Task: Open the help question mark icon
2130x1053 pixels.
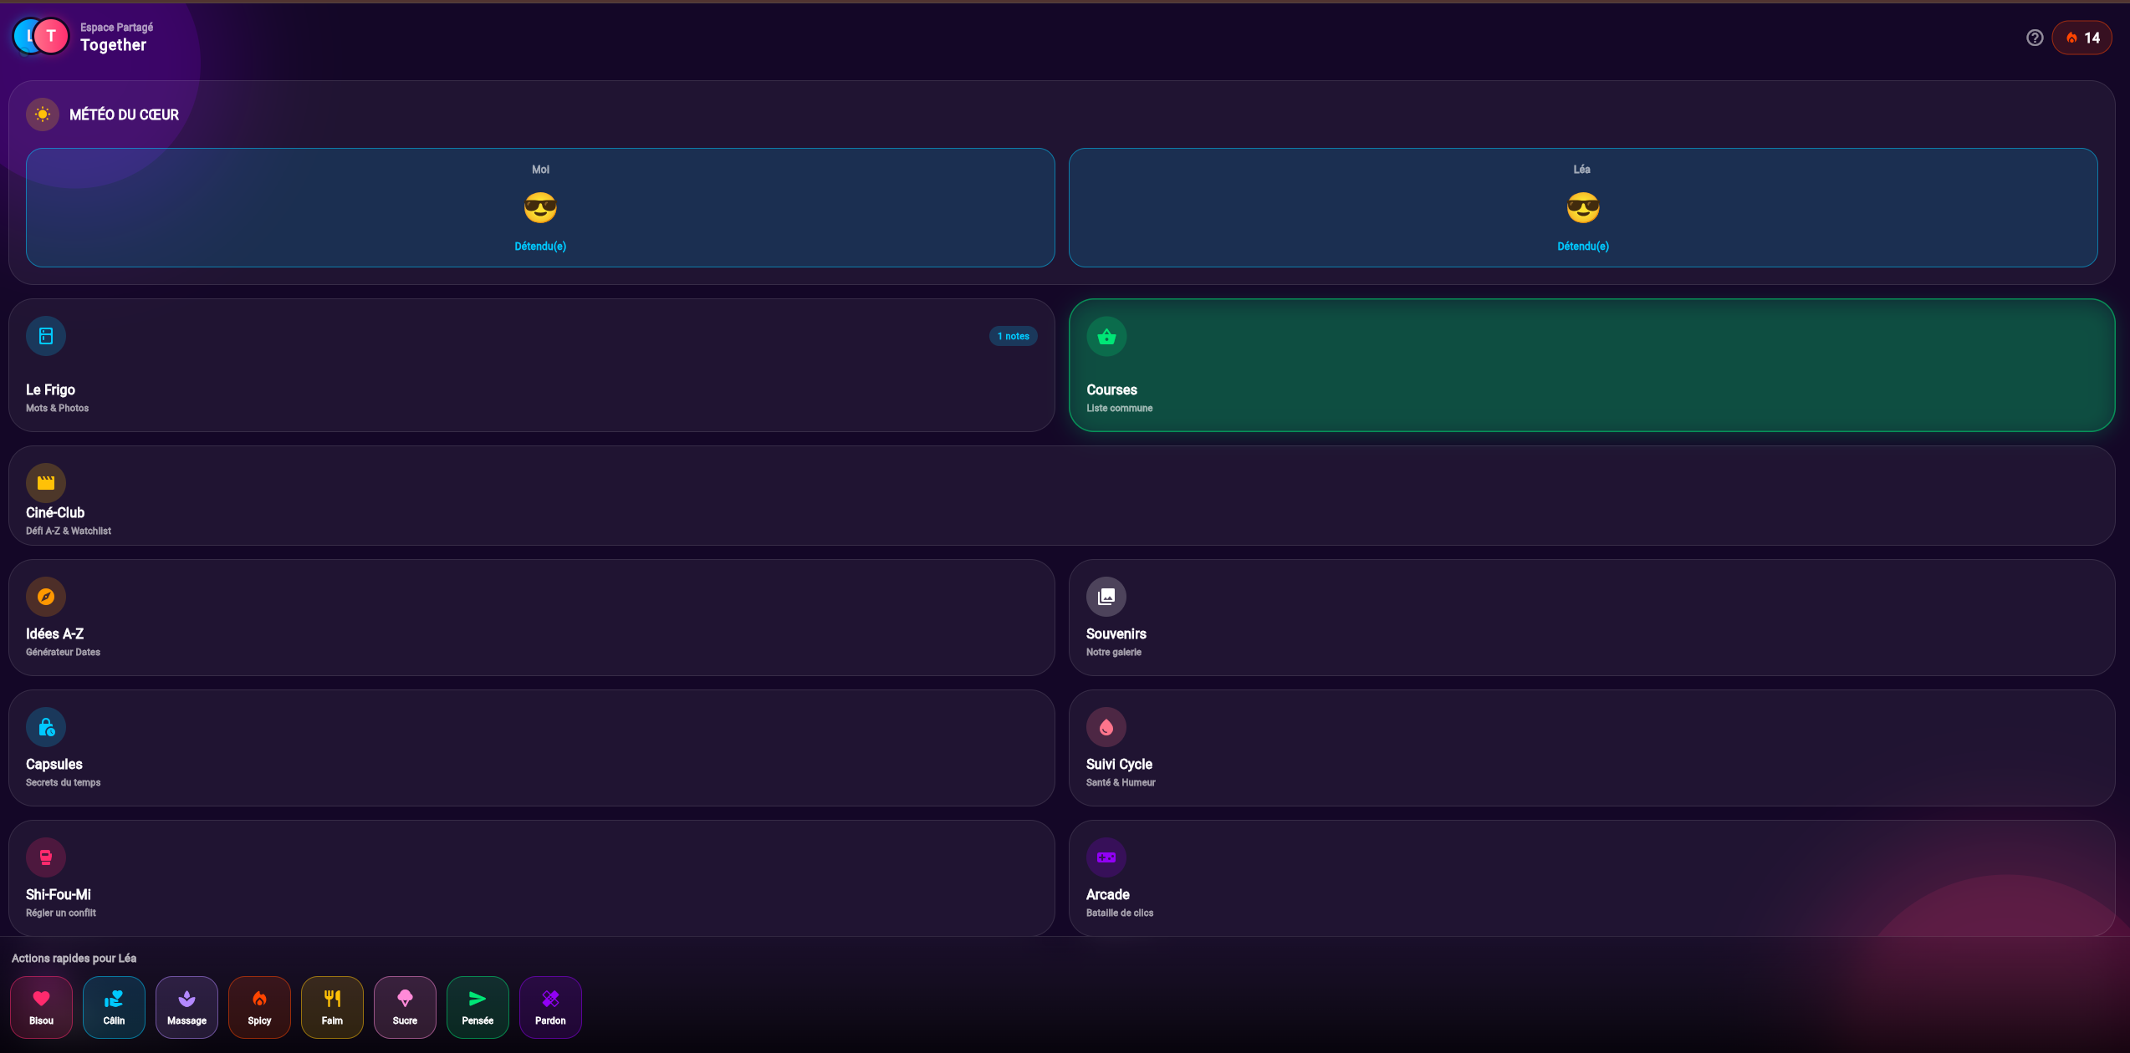Action: 2035,38
